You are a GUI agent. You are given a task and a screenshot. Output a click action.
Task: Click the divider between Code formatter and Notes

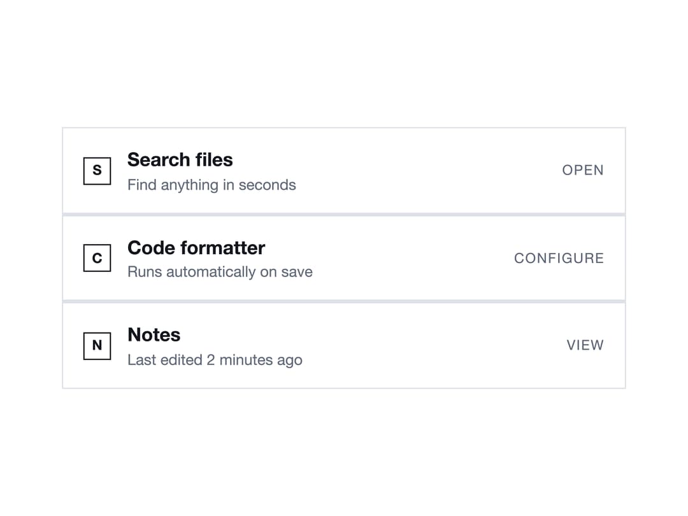tap(344, 301)
